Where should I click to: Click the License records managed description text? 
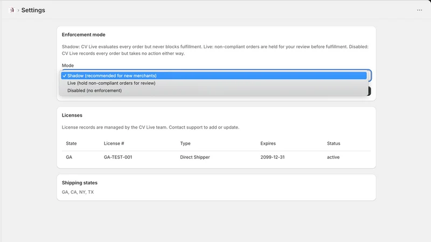150,127
